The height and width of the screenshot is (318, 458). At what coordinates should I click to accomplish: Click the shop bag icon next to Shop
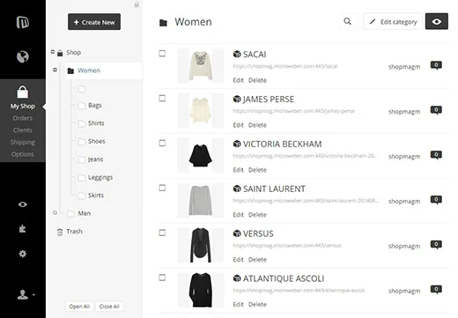pos(60,53)
